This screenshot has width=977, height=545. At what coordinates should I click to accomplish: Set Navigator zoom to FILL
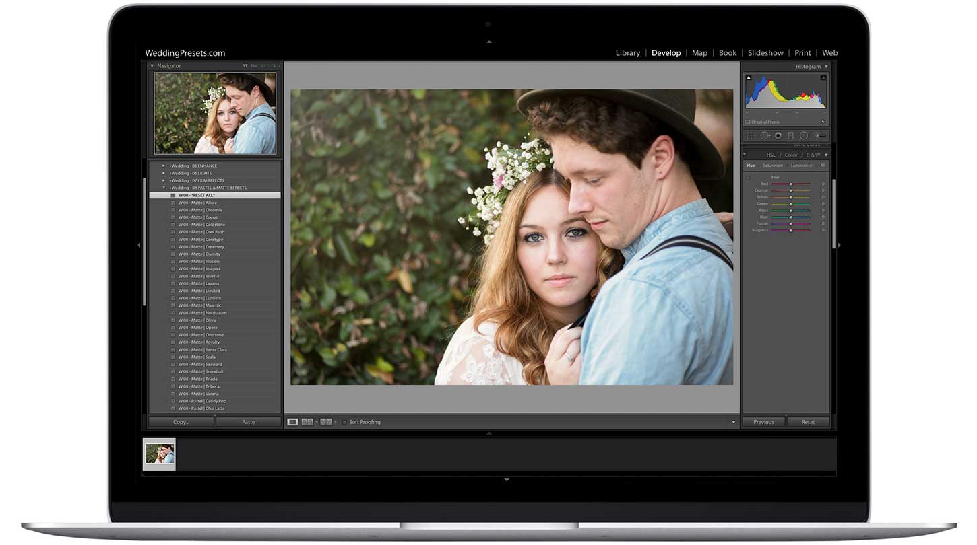coord(254,66)
